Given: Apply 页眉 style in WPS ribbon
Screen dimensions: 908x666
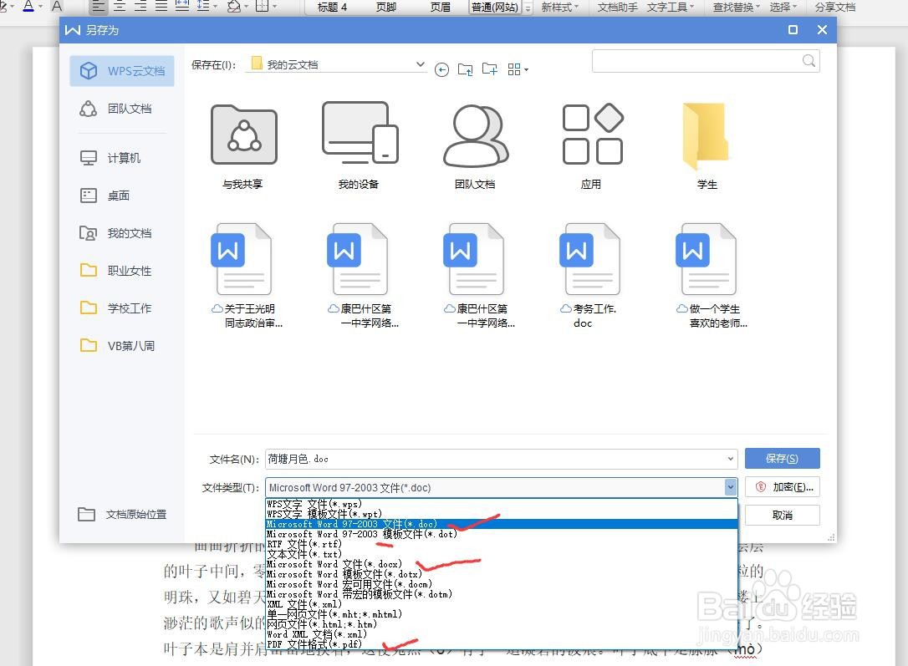Looking at the screenshot, I should tap(440, 7).
